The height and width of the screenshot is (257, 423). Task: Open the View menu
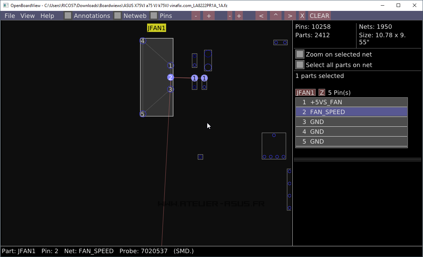point(27,16)
